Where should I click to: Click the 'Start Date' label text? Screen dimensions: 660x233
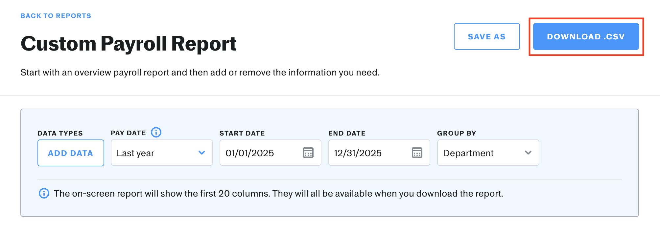[242, 133]
